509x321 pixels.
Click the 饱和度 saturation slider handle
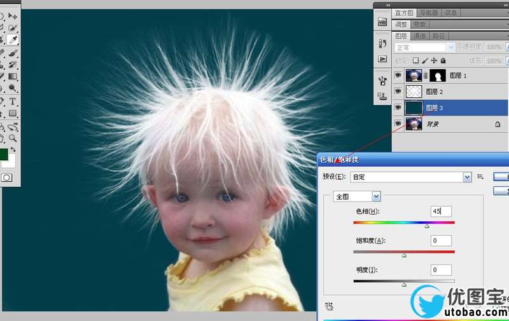pos(404,256)
